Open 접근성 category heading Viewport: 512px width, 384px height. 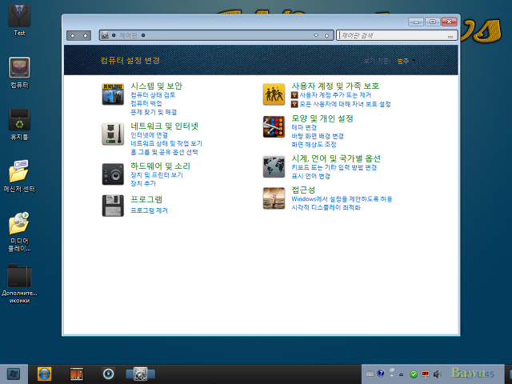[303, 190]
